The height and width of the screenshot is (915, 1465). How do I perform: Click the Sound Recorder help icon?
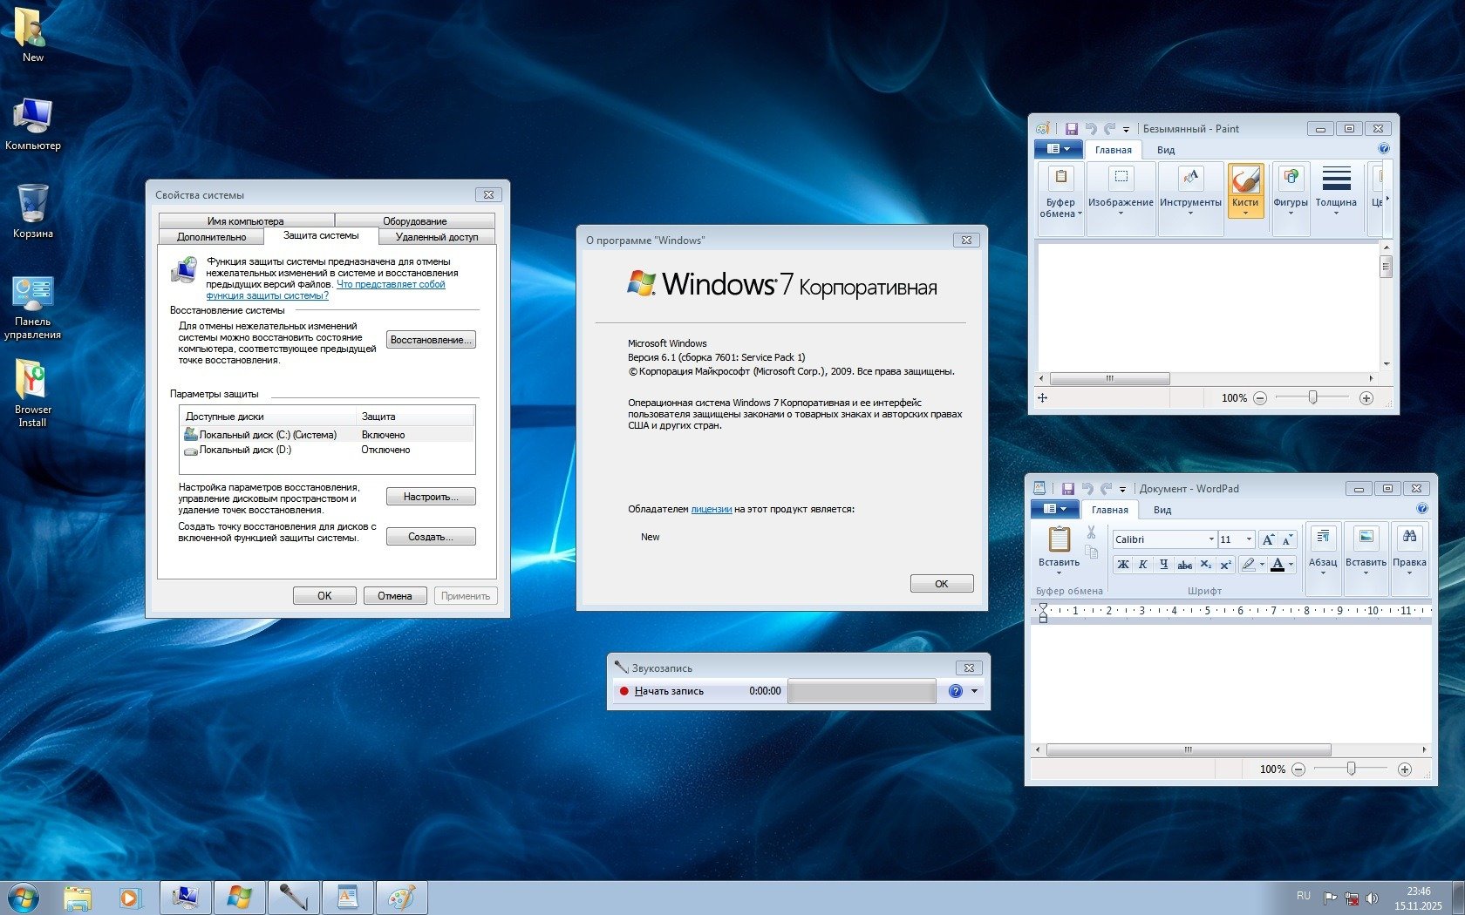coord(955,691)
